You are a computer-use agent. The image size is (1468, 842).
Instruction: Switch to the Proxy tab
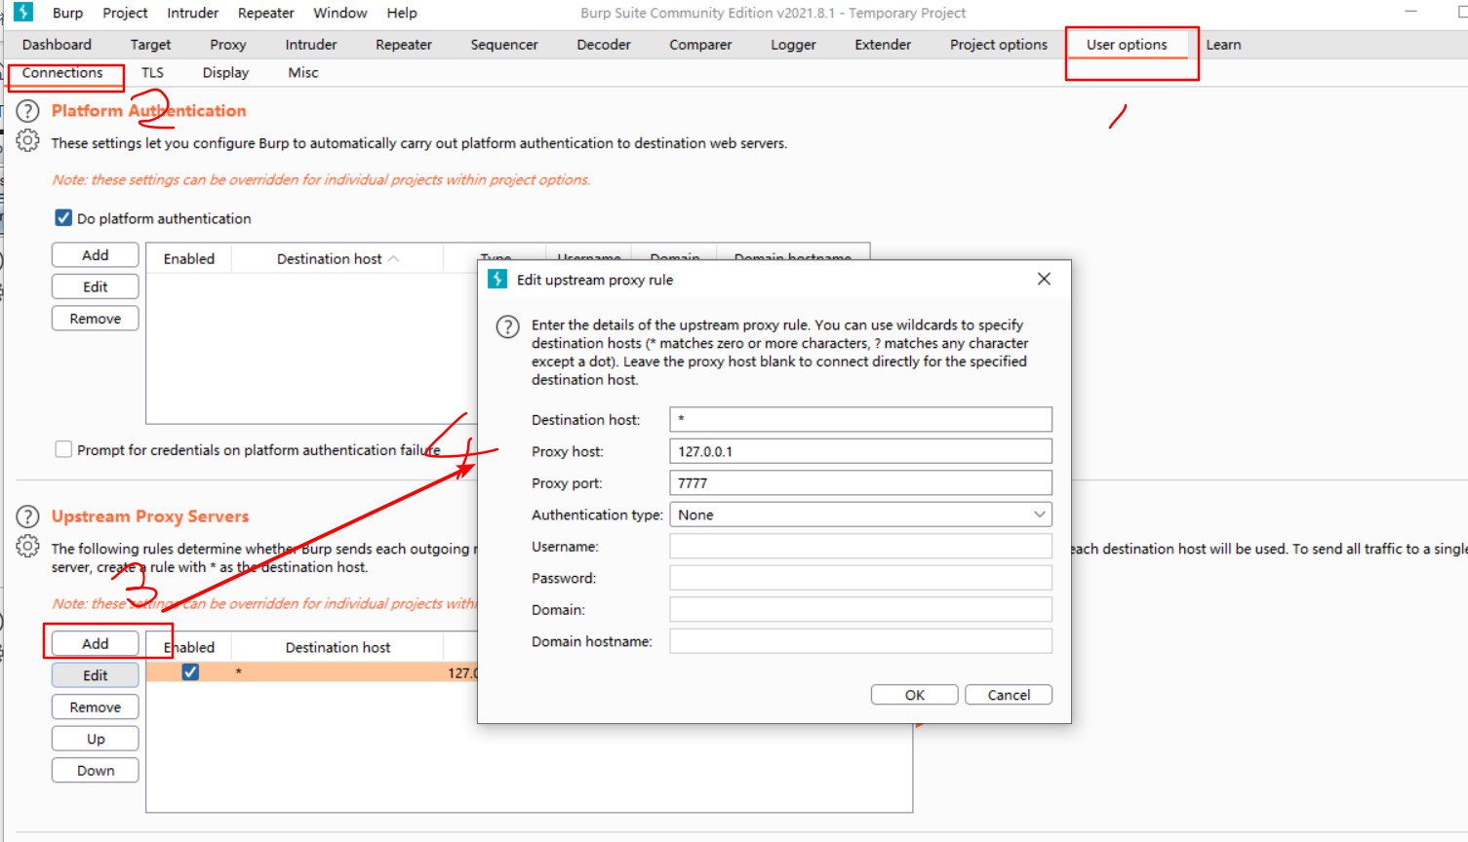tap(227, 45)
